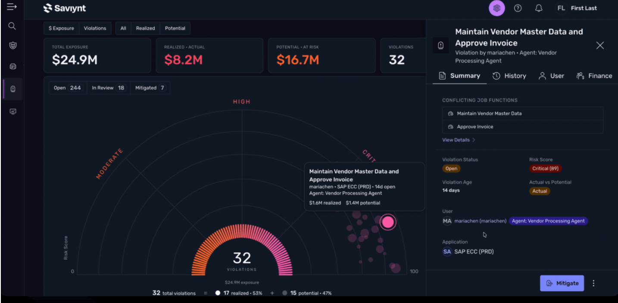Click the white realized legend dot
618x303 pixels.
coord(218,293)
